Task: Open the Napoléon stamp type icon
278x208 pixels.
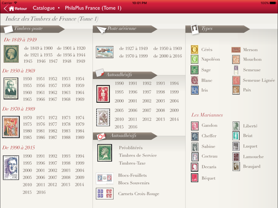Action: [x=194, y=59]
